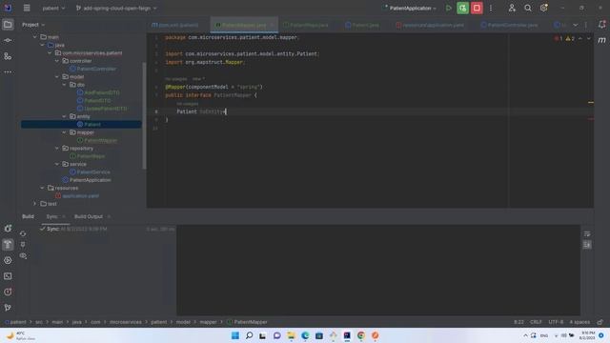Image resolution: width=610 pixels, height=343 pixels.
Task: Open PatientApplication run configuration dropdown
Action: [410, 9]
